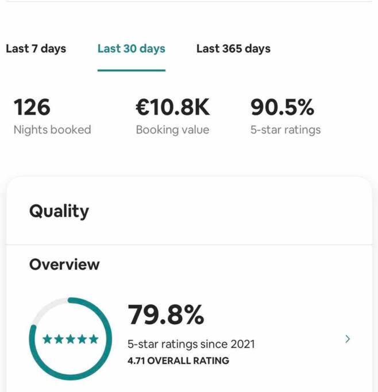Expand the Overview details chevron arrow
This screenshot has width=378, height=392.
click(348, 339)
